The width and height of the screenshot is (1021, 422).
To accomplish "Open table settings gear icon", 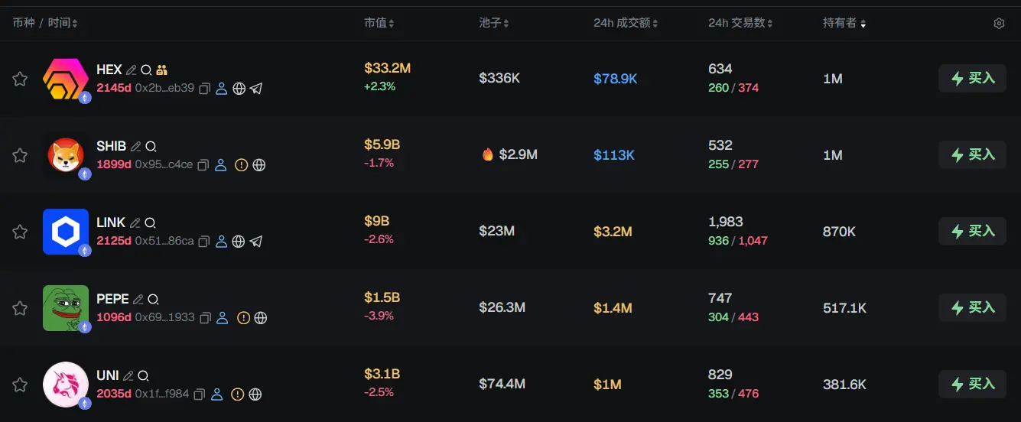I will point(999,24).
